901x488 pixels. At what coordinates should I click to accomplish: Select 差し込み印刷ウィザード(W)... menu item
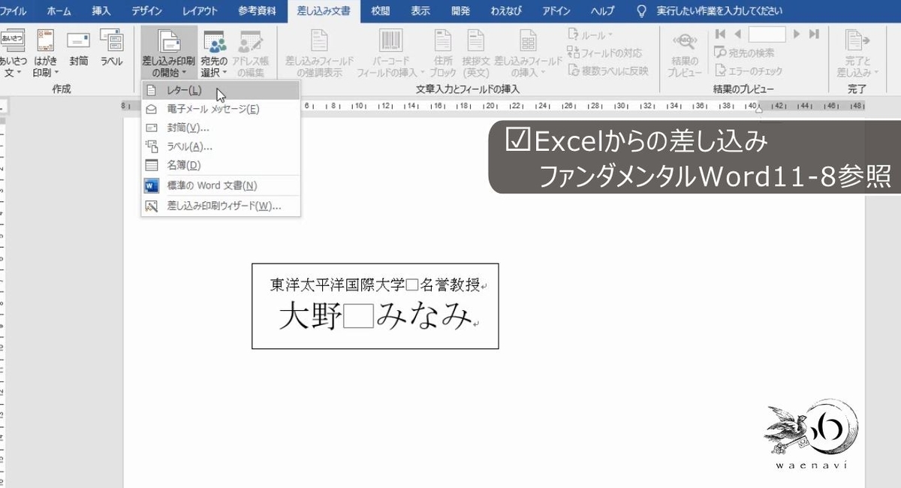[221, 206]
